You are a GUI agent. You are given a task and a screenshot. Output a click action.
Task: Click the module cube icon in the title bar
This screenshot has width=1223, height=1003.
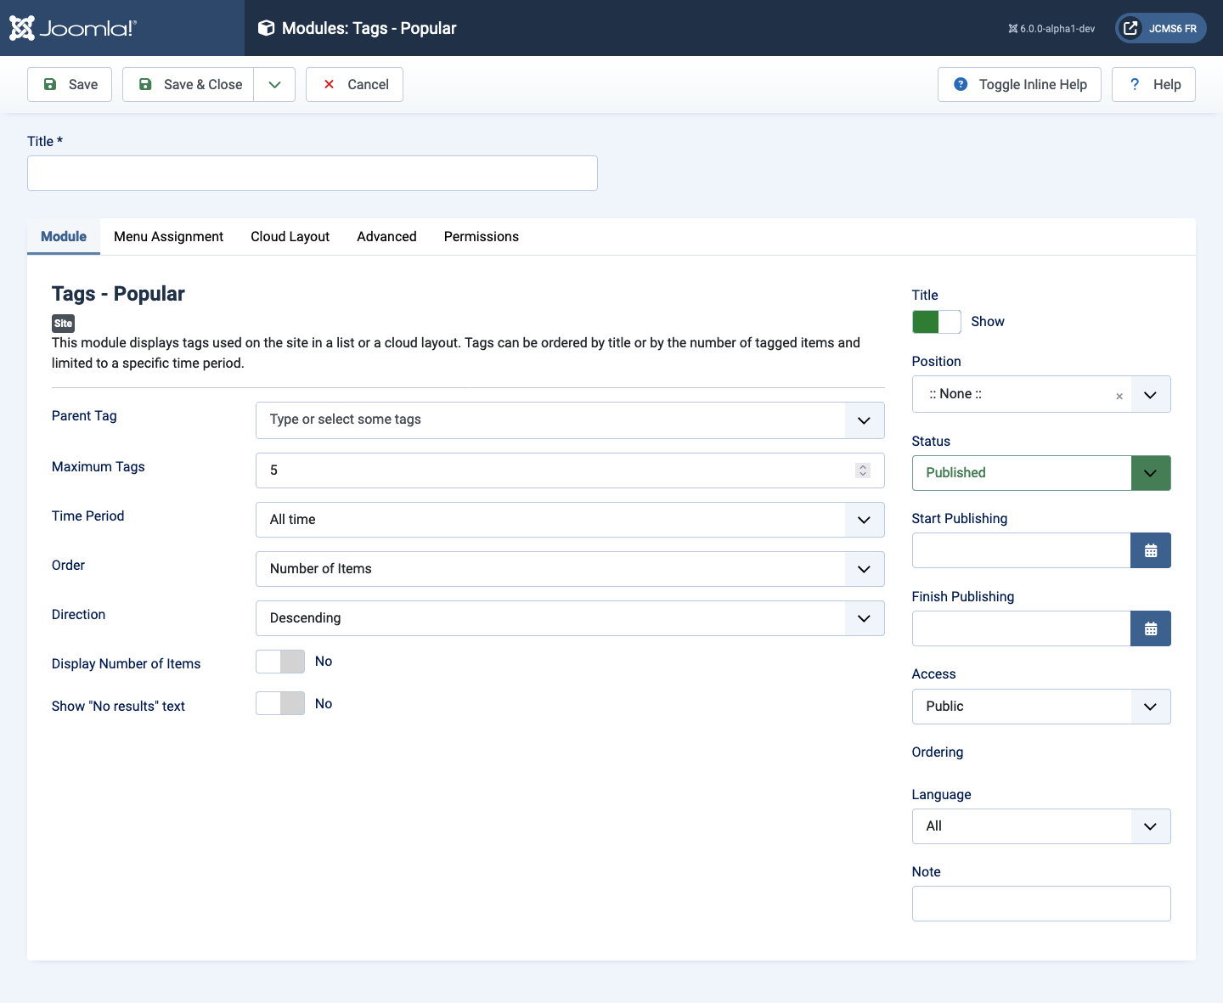tap(266, 27)
